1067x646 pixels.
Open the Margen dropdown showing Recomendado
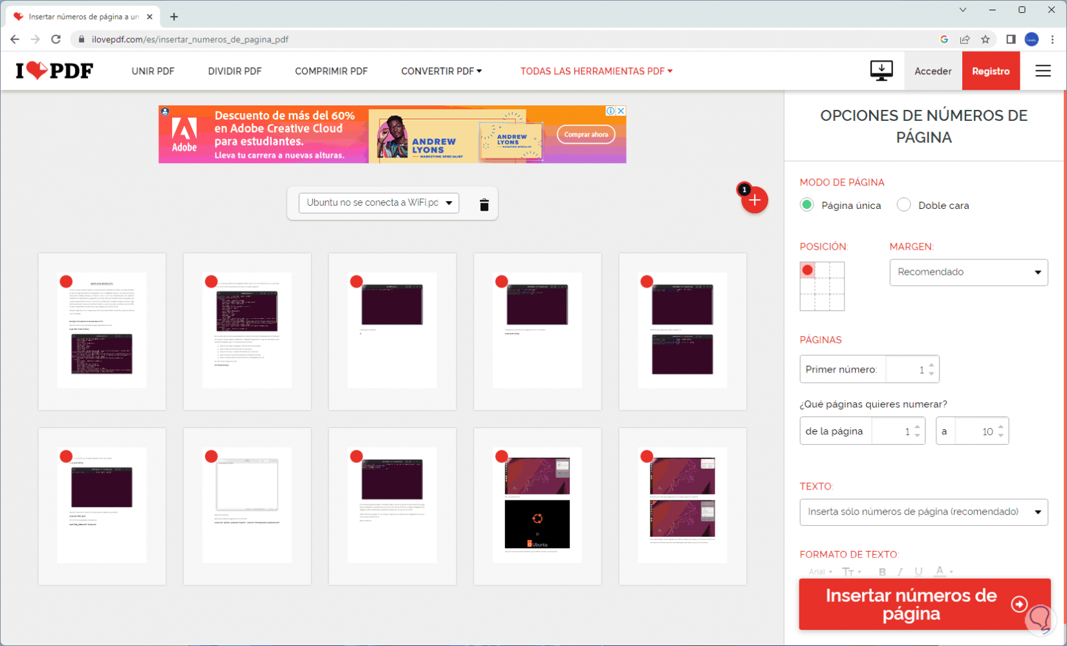click(x=968, y=272)
